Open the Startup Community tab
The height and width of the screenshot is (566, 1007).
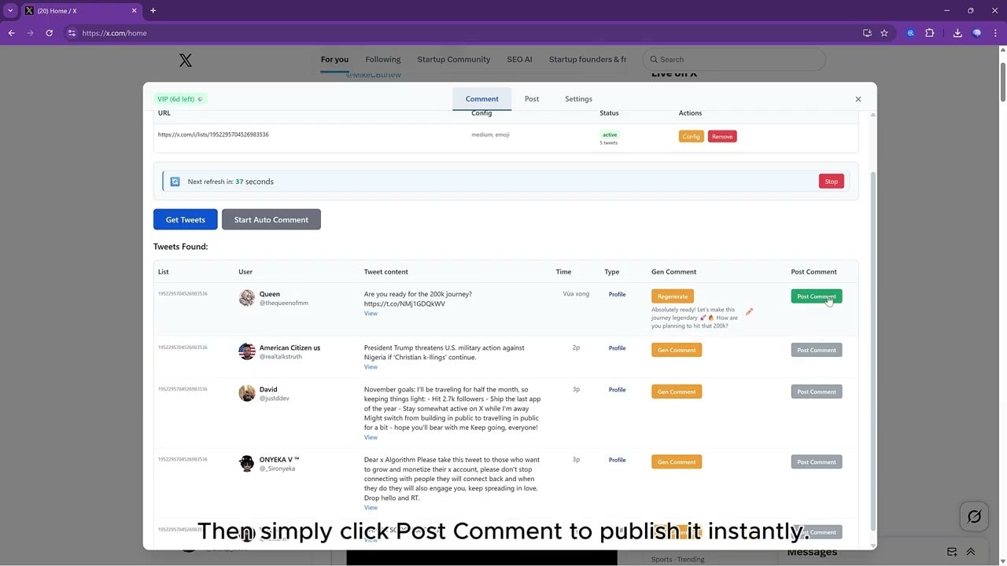click(x=454, y=60)
